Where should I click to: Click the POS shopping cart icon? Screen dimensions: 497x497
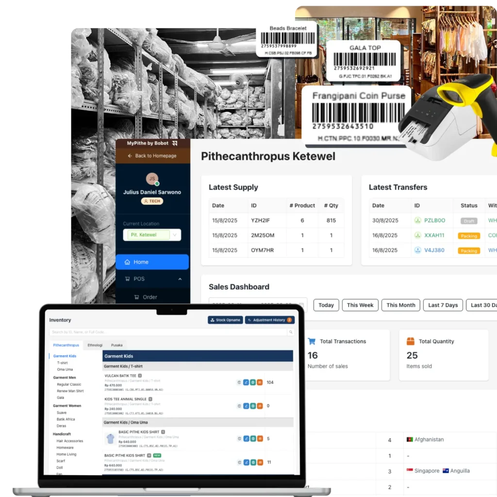tap(127, 279)
